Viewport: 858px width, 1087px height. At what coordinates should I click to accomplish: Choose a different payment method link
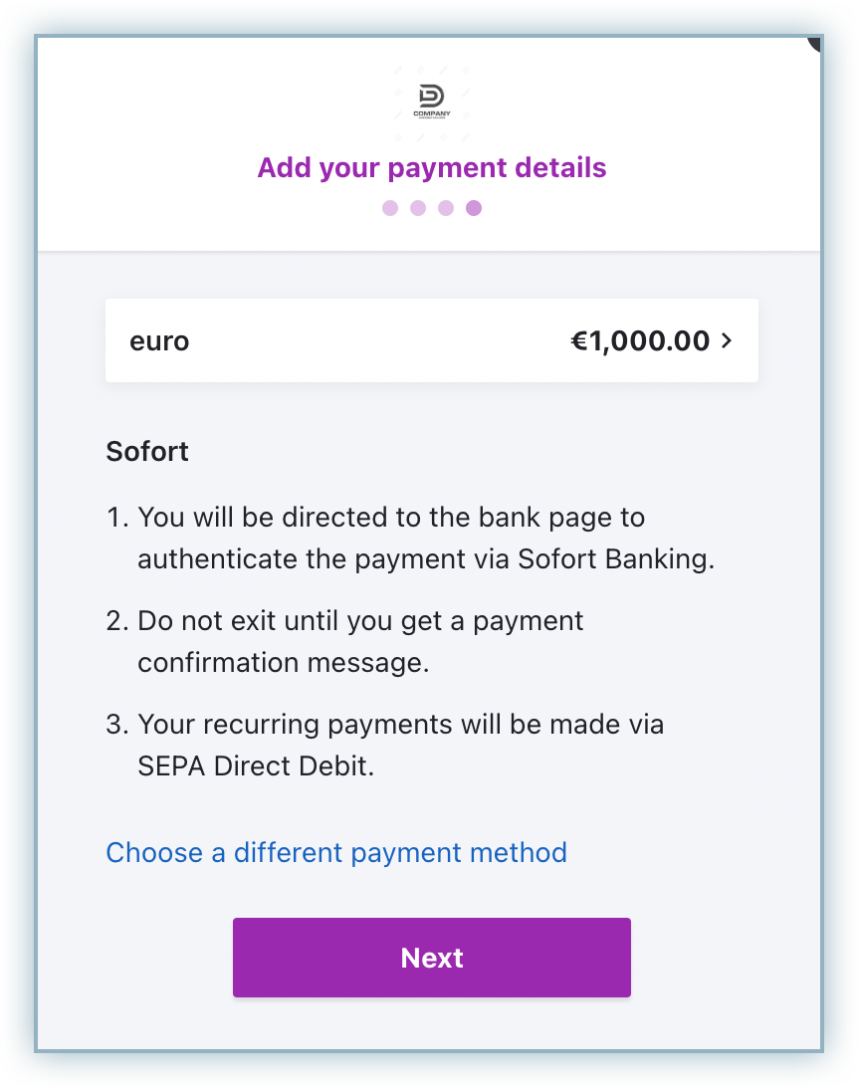336,853
